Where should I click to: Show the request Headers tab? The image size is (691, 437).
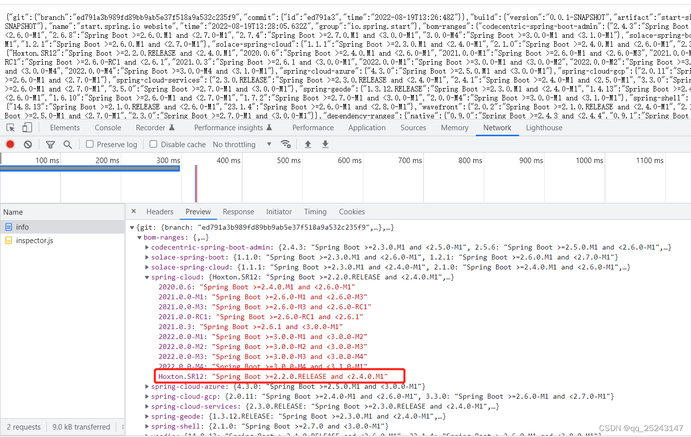click(160, 212)
